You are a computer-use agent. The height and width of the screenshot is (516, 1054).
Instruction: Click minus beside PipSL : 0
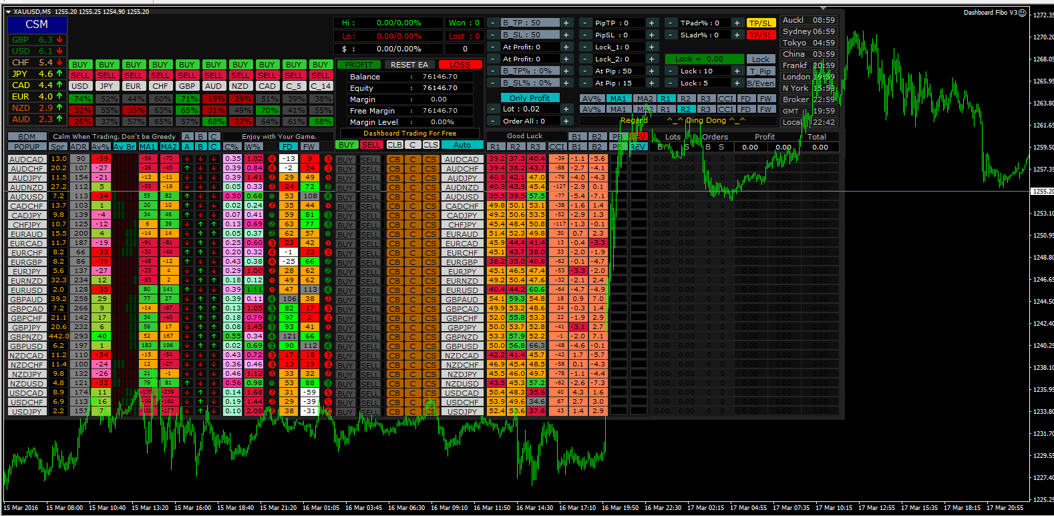[x=585, y=35]
